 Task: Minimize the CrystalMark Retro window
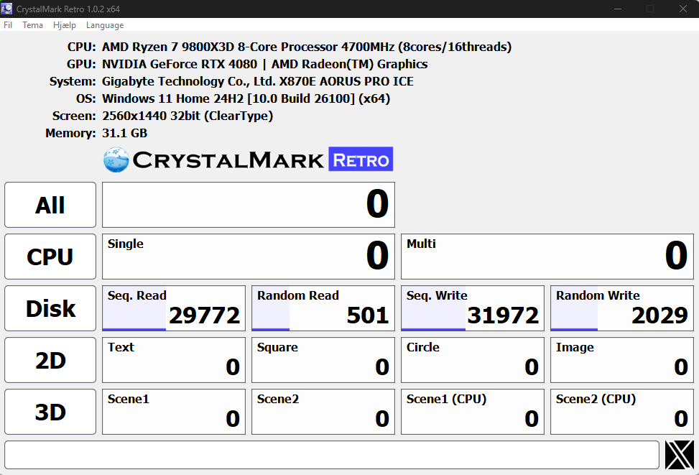click(x=617, y=9)
